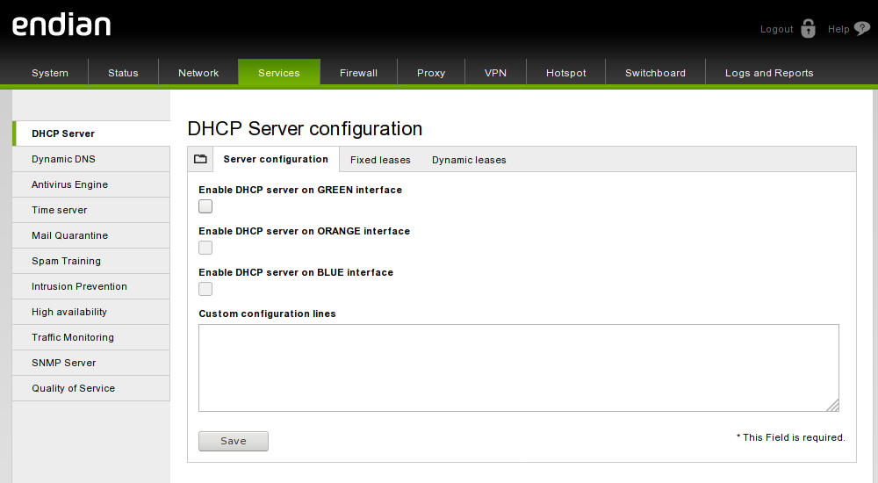Open Antivirus Engine sidebar entry
Viewport: 878px width, 483px height.
91,184
